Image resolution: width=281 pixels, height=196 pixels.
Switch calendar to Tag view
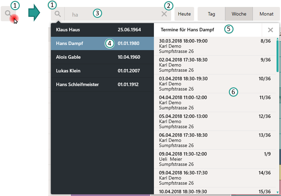[211, 14]
